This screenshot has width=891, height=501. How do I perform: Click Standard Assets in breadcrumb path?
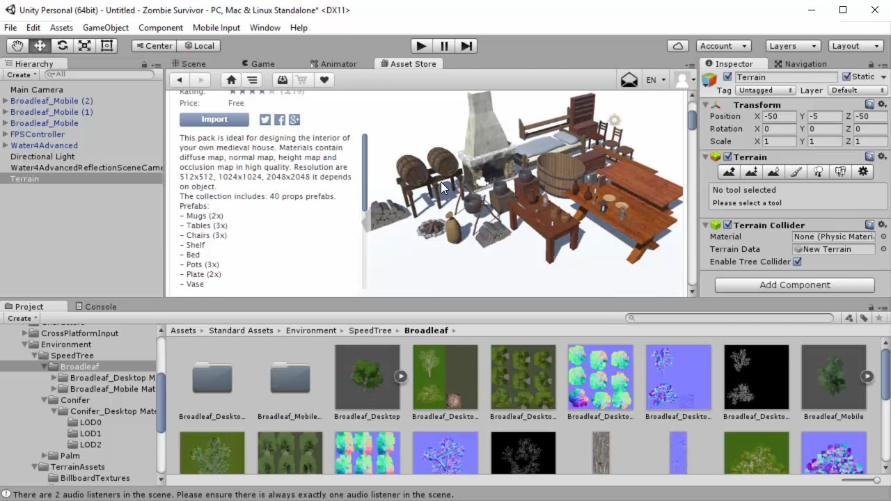(241, 331)
